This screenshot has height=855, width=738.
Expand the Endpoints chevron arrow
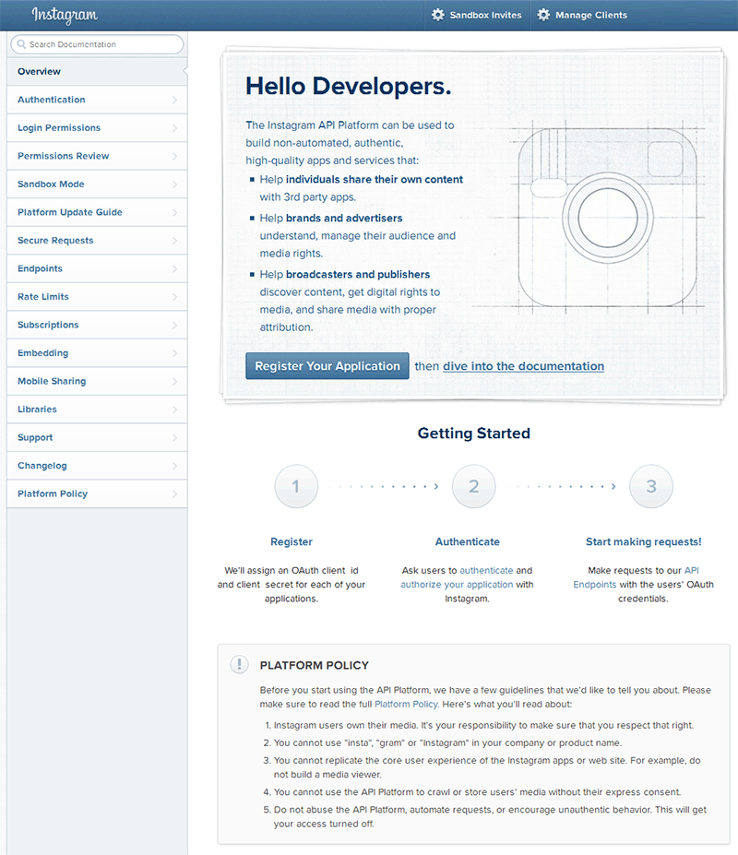[x=174, y=268]
